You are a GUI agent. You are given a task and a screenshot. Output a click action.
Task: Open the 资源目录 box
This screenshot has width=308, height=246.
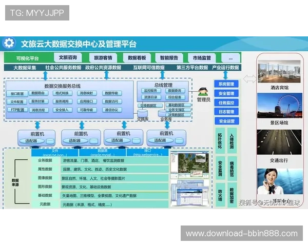151,97
